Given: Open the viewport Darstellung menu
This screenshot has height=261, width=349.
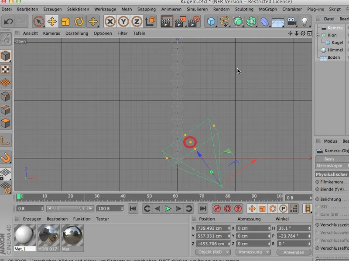Looking at the screenshot, I should (77, 33).
